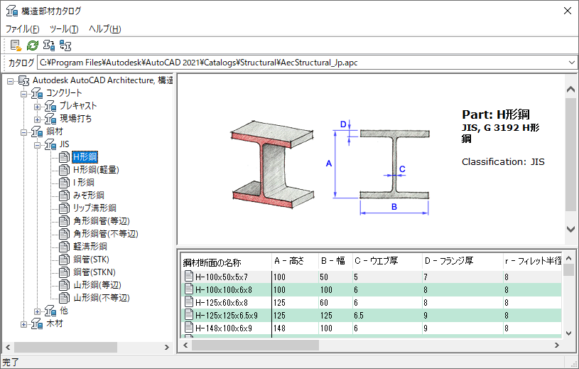The image size is (579, 369).
Task: Click the D - フランジ厚 column header
Action: pyautogui.click(x=462, y=262)
